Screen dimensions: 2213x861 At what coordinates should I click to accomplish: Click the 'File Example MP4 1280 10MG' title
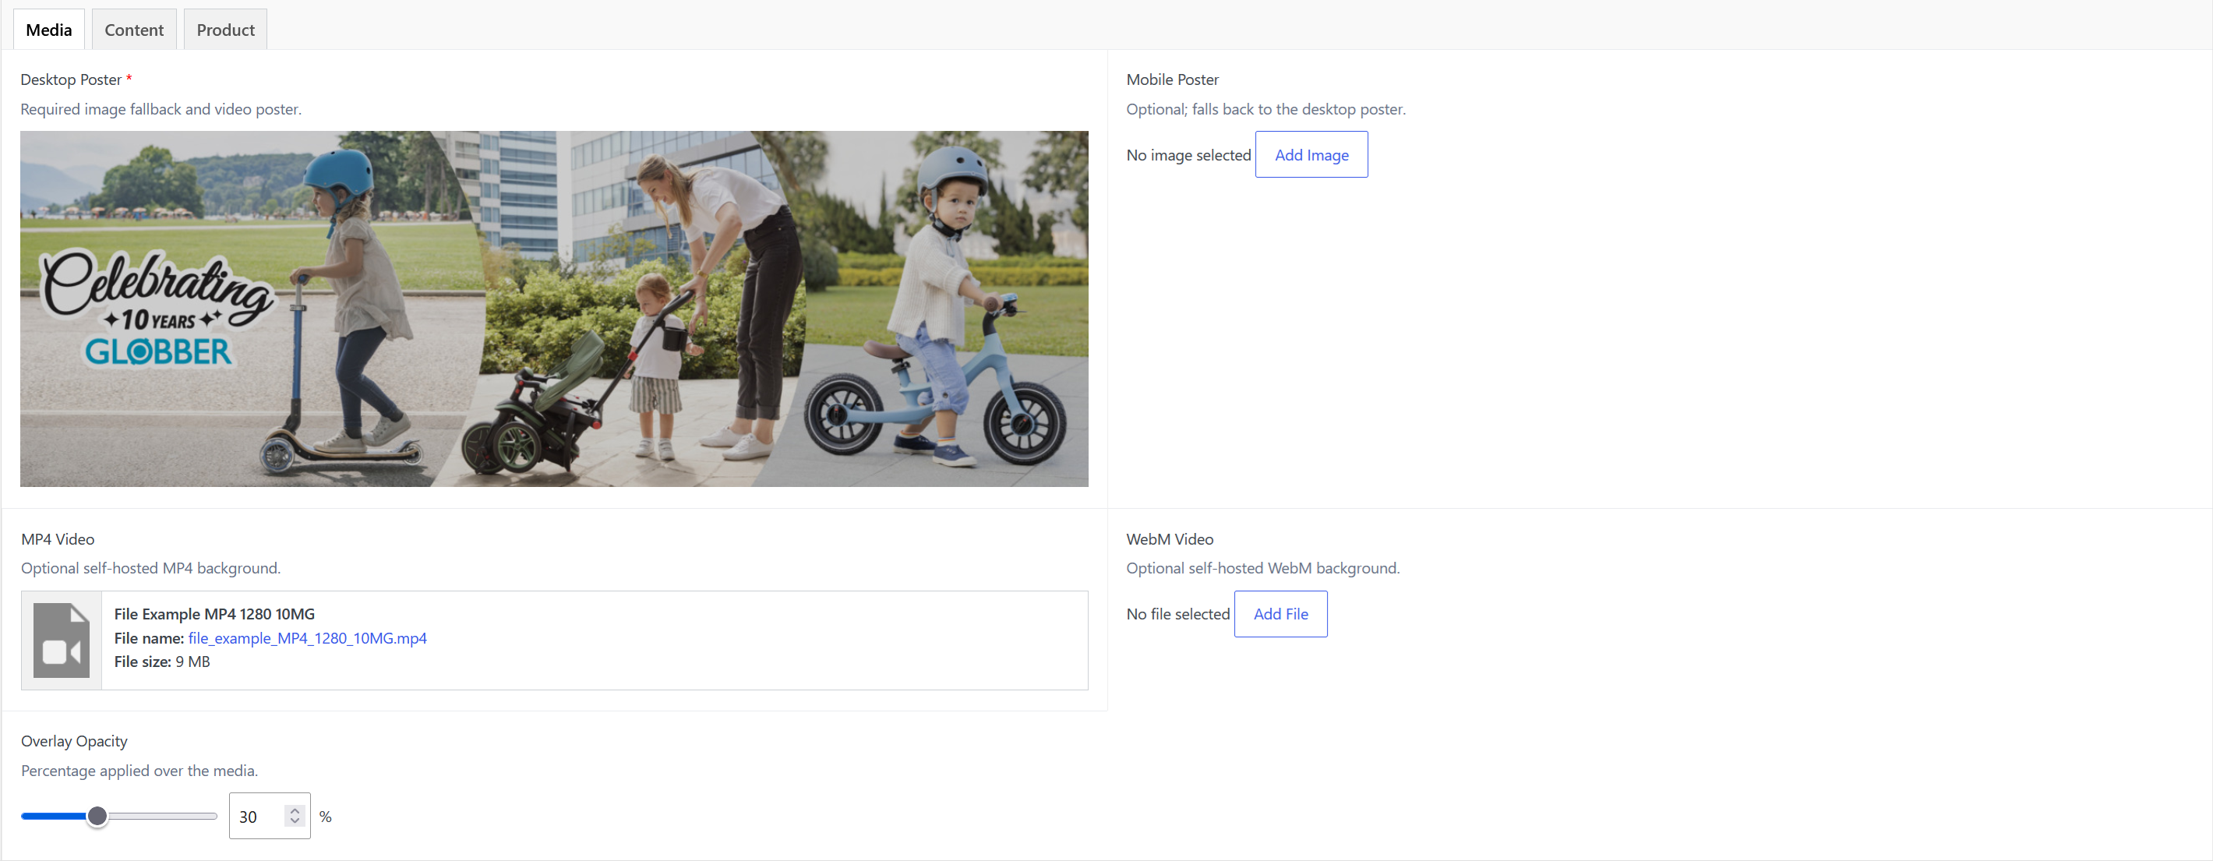tap(215, 613)
